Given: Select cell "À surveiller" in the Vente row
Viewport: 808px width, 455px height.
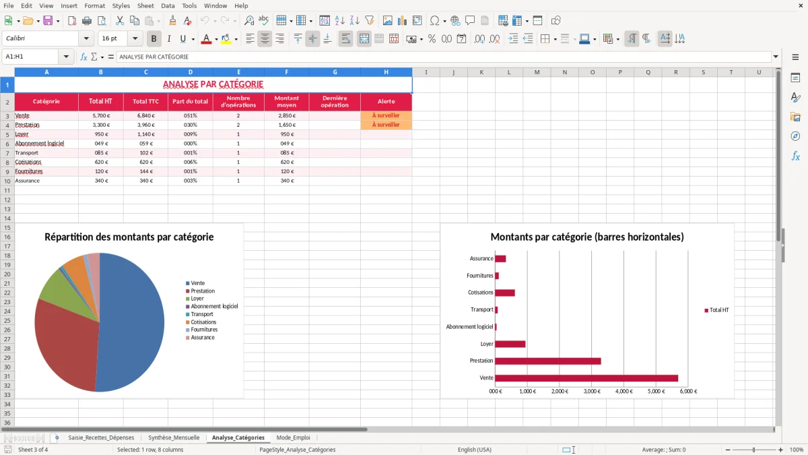Looking at the screenshot, I should [x=386, y=115].
